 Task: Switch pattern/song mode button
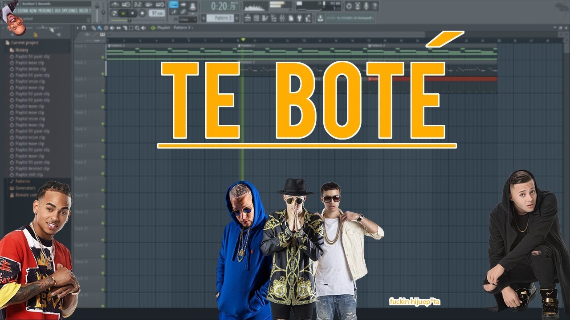pos(114,13)
